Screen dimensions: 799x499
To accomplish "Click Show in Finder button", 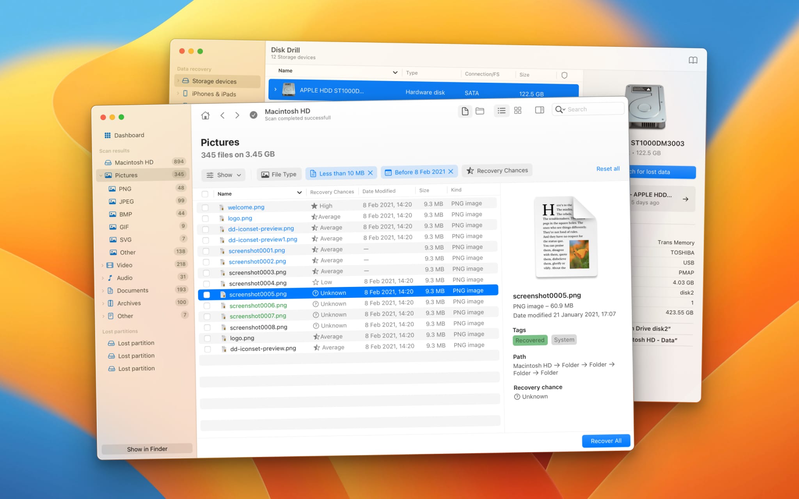I will [x=147, y=449].
